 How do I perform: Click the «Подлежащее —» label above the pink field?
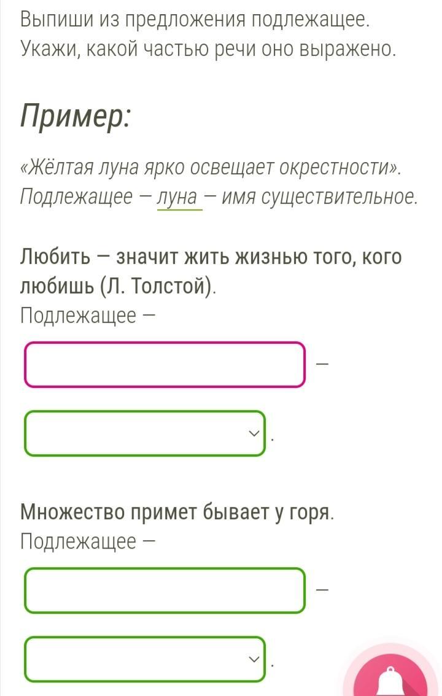click(x=87, y=315)
